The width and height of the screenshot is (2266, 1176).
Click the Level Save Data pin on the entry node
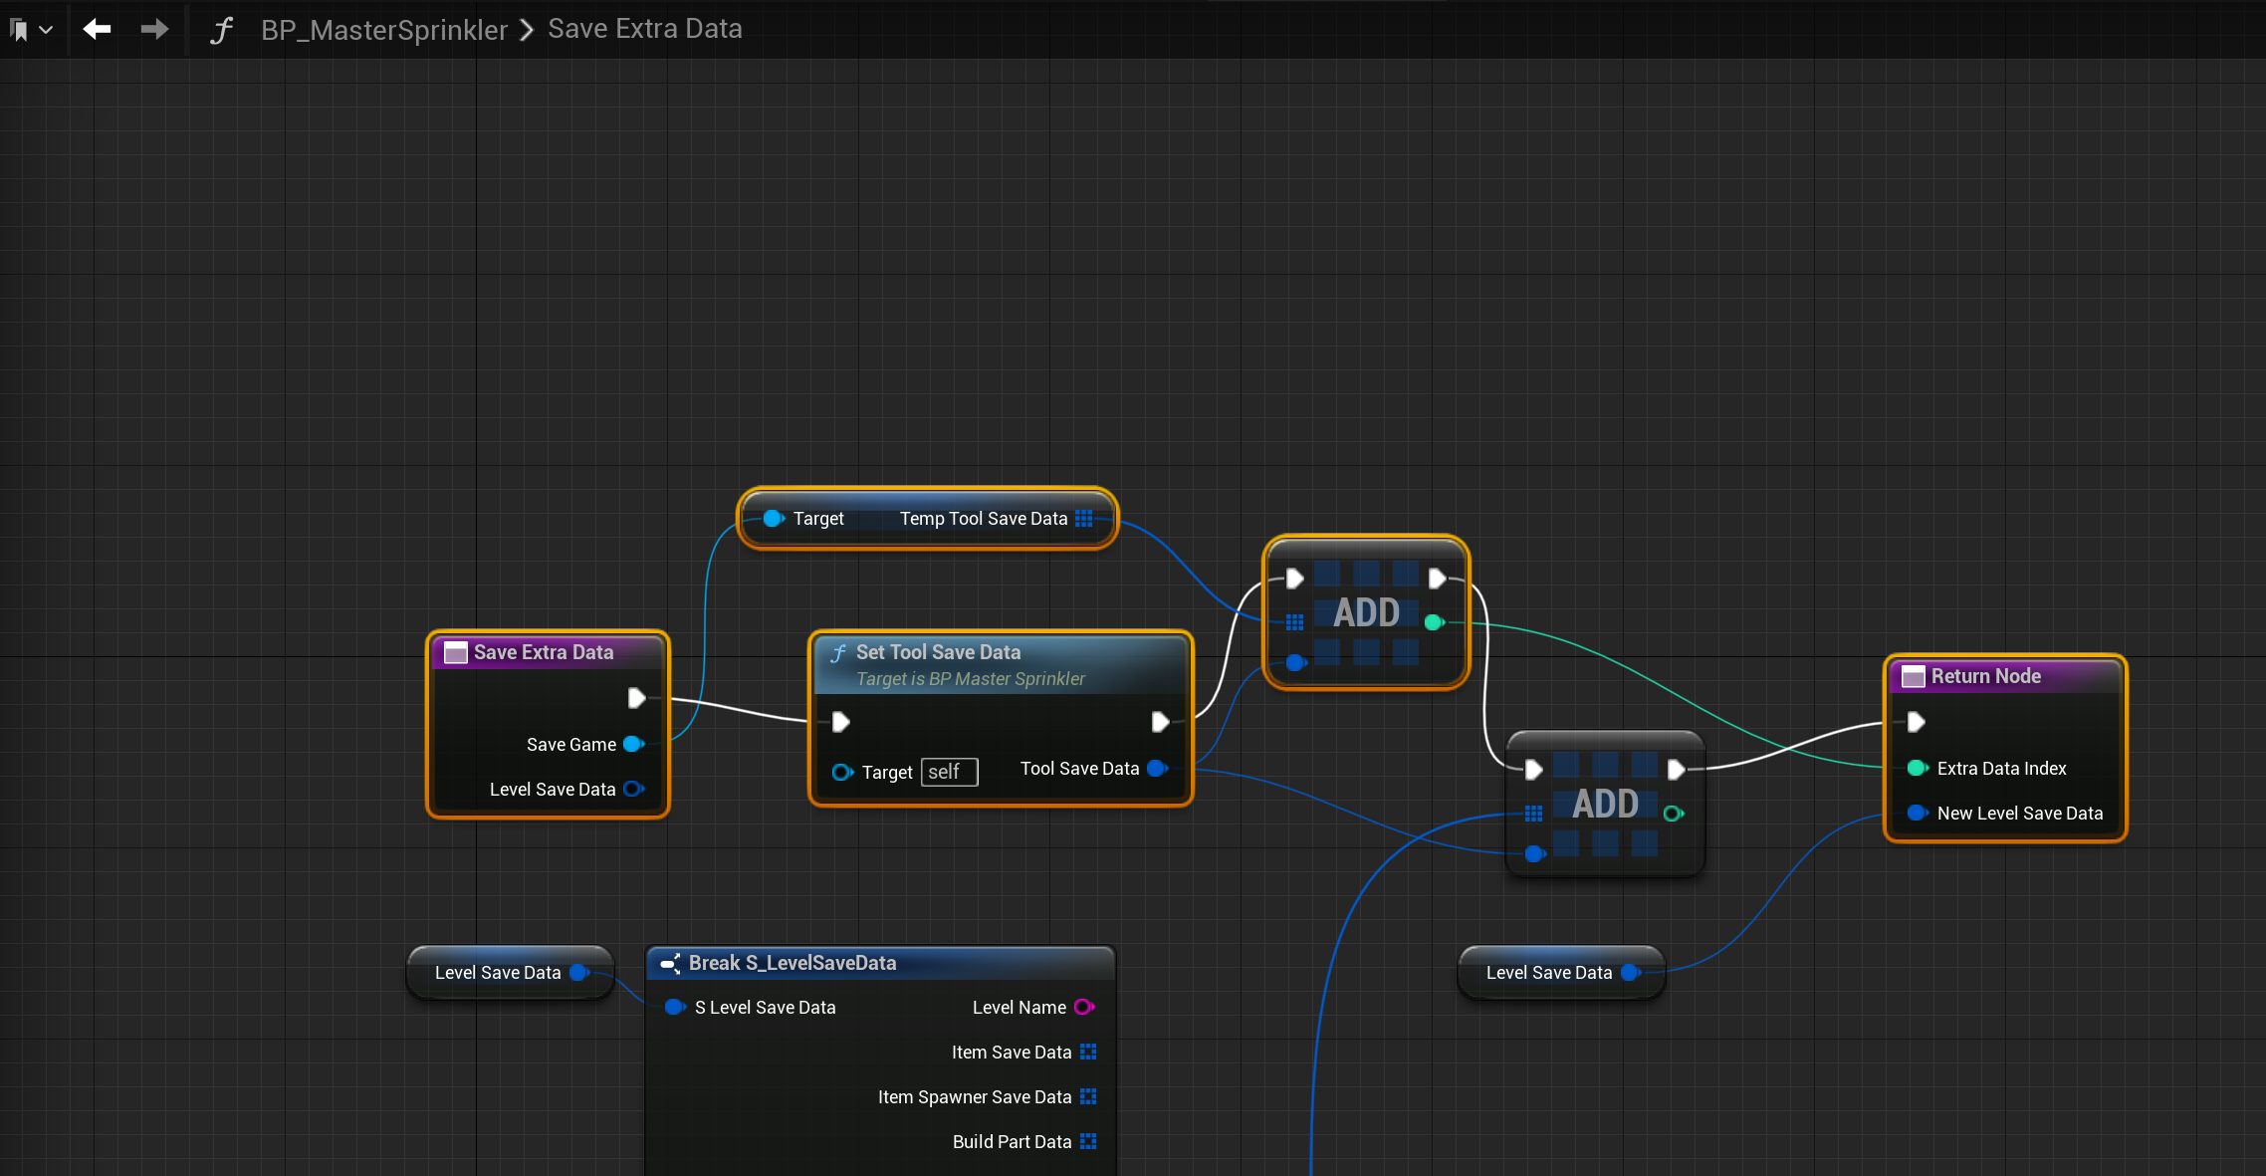(x=633, y=789)
